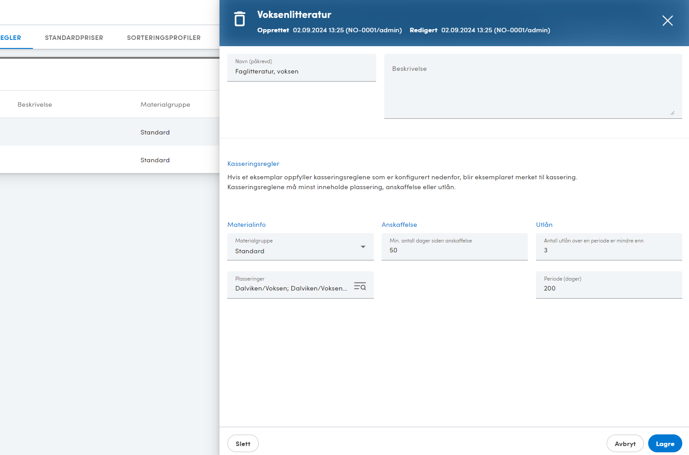
Task: Select first table row with Standard
Action: tap(110, 132)
